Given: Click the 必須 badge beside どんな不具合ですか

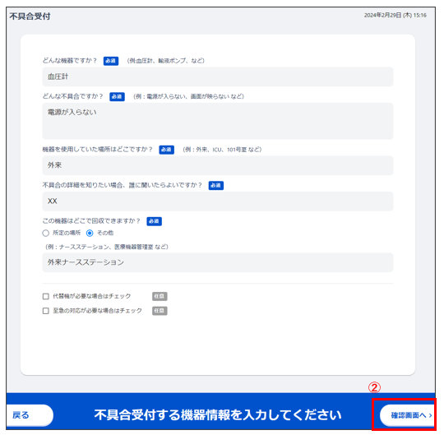Looking at the screenshot, I should [117, 96].
